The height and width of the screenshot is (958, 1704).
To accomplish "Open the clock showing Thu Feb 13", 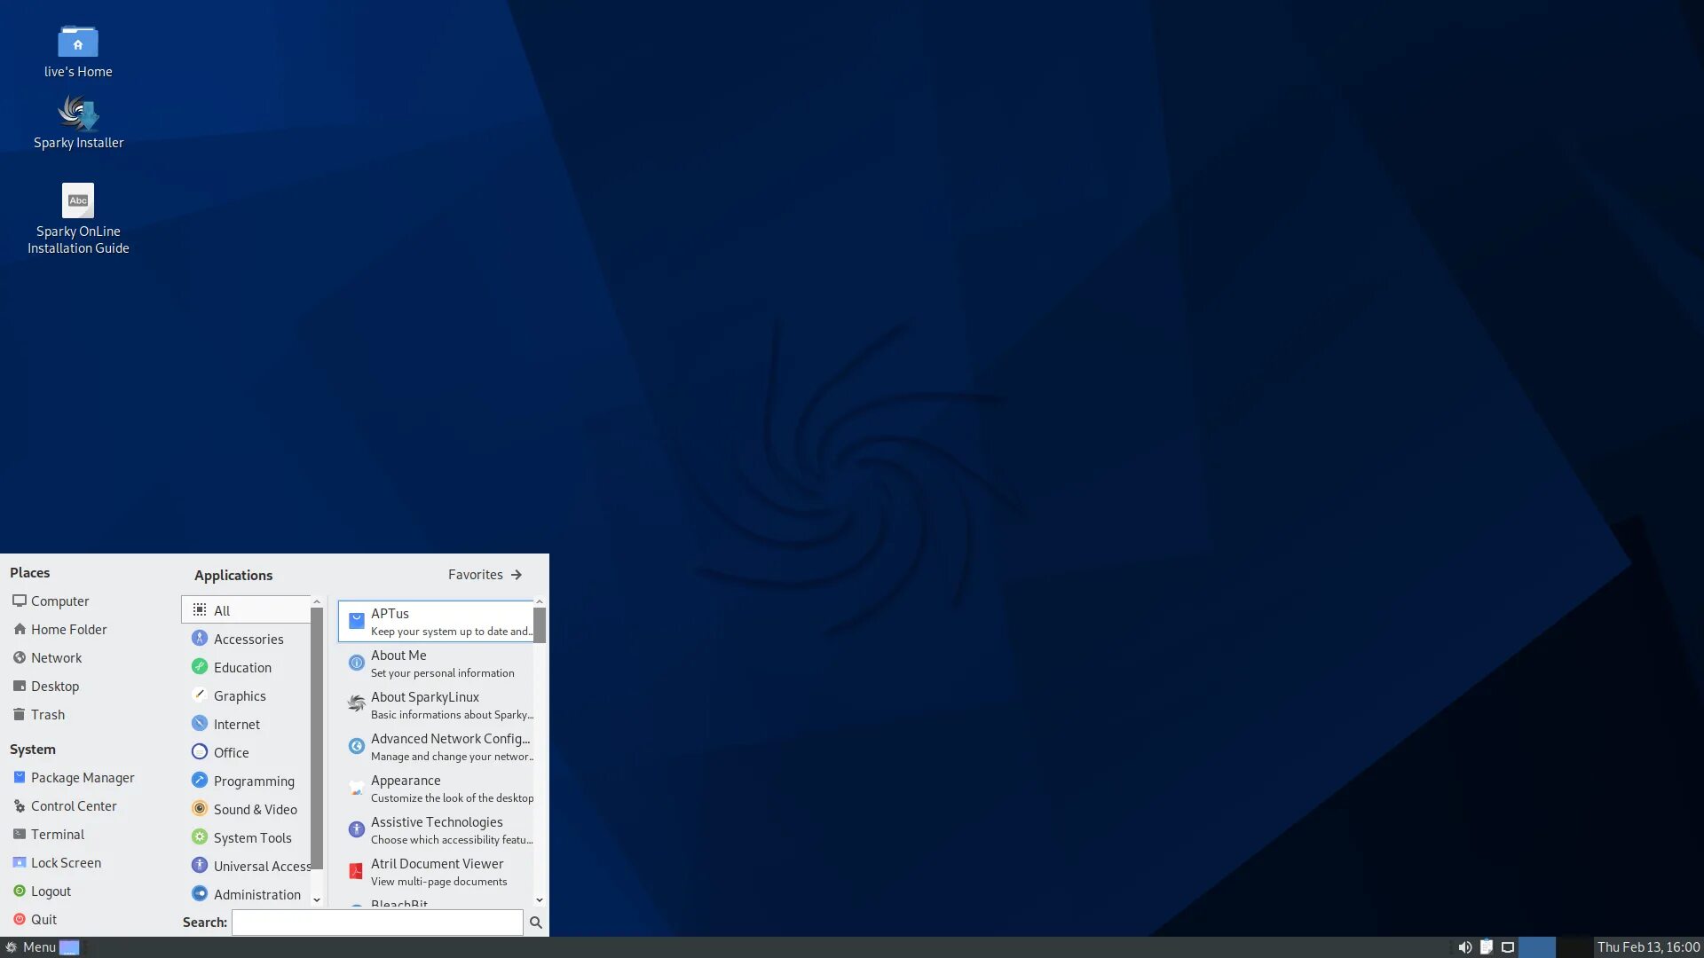I will coord(1647,947).
